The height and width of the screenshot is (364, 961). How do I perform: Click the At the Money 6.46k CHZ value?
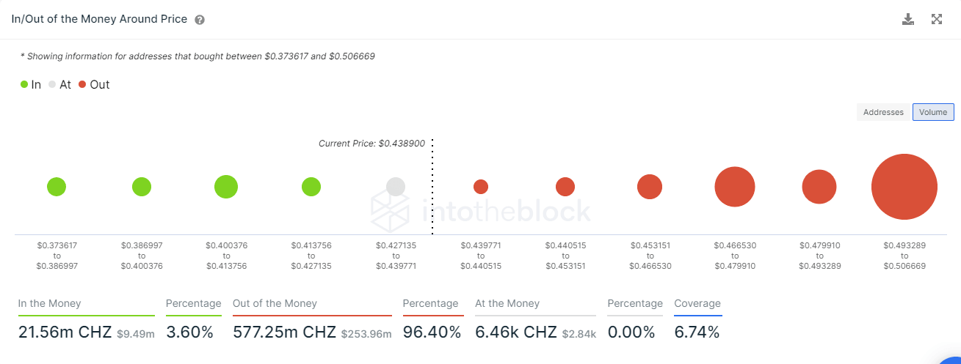point(516,333)
